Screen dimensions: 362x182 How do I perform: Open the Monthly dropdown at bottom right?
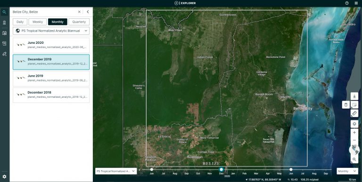point(347,171)
